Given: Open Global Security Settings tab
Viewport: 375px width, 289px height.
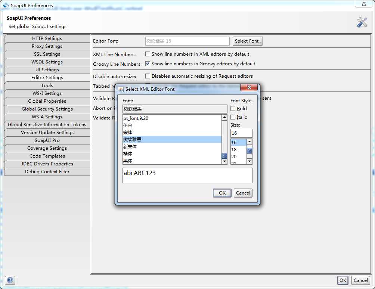Looking at the screenshot, I should (47, 109).
